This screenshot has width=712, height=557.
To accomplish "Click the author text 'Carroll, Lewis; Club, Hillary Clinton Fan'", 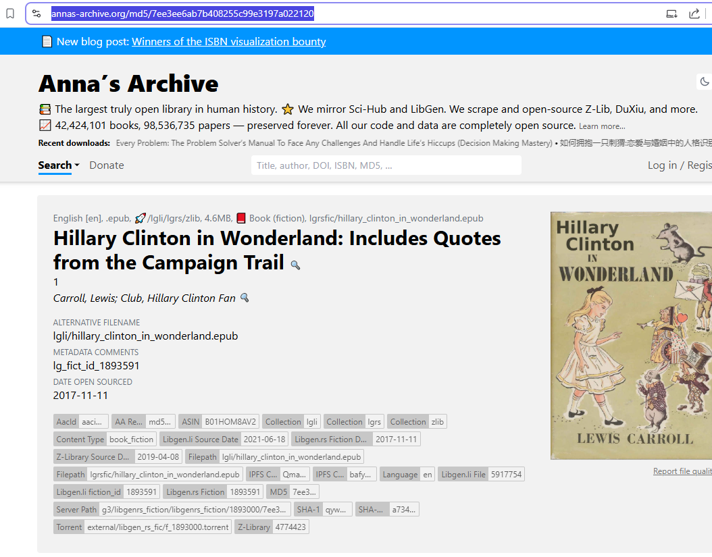I will (145, 298).
